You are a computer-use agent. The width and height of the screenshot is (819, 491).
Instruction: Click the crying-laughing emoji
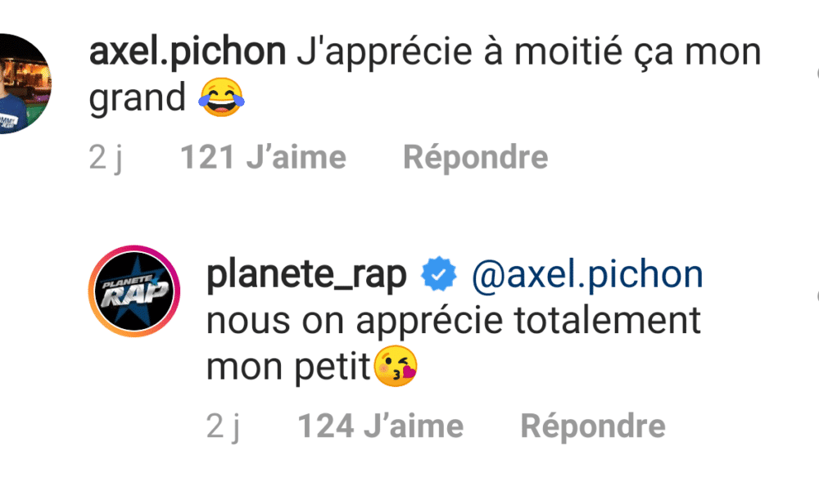click(x=221, y=99)
